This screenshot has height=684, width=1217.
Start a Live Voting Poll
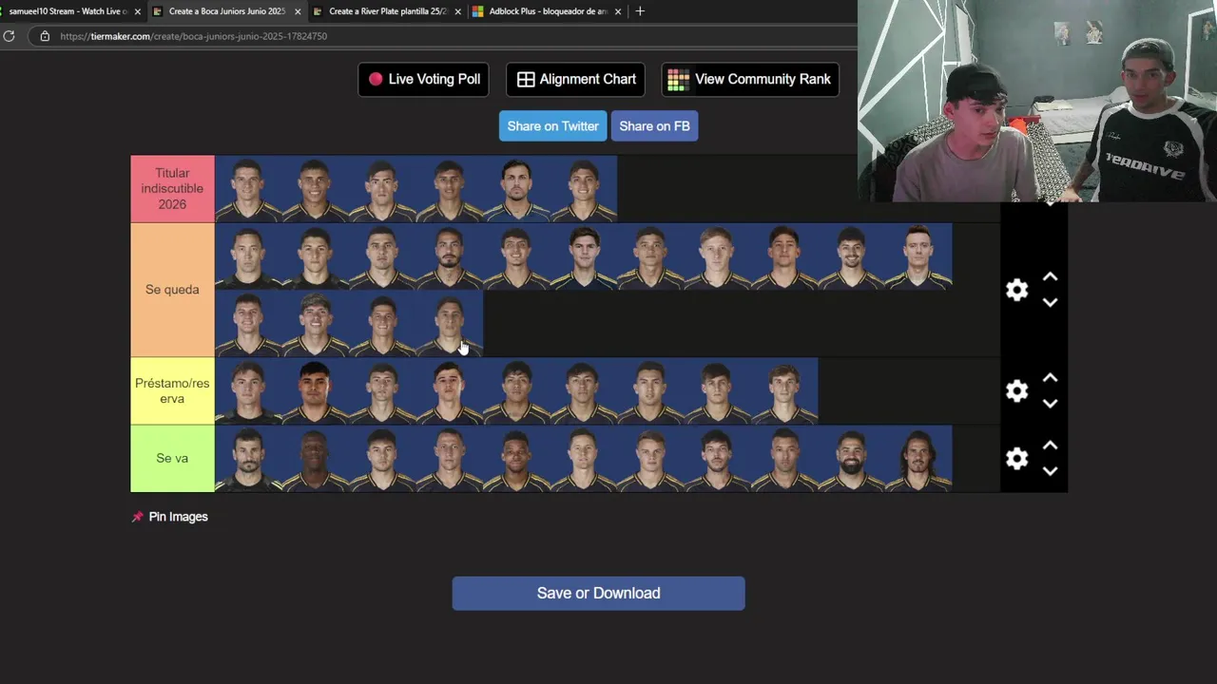(x=424, y=79)
